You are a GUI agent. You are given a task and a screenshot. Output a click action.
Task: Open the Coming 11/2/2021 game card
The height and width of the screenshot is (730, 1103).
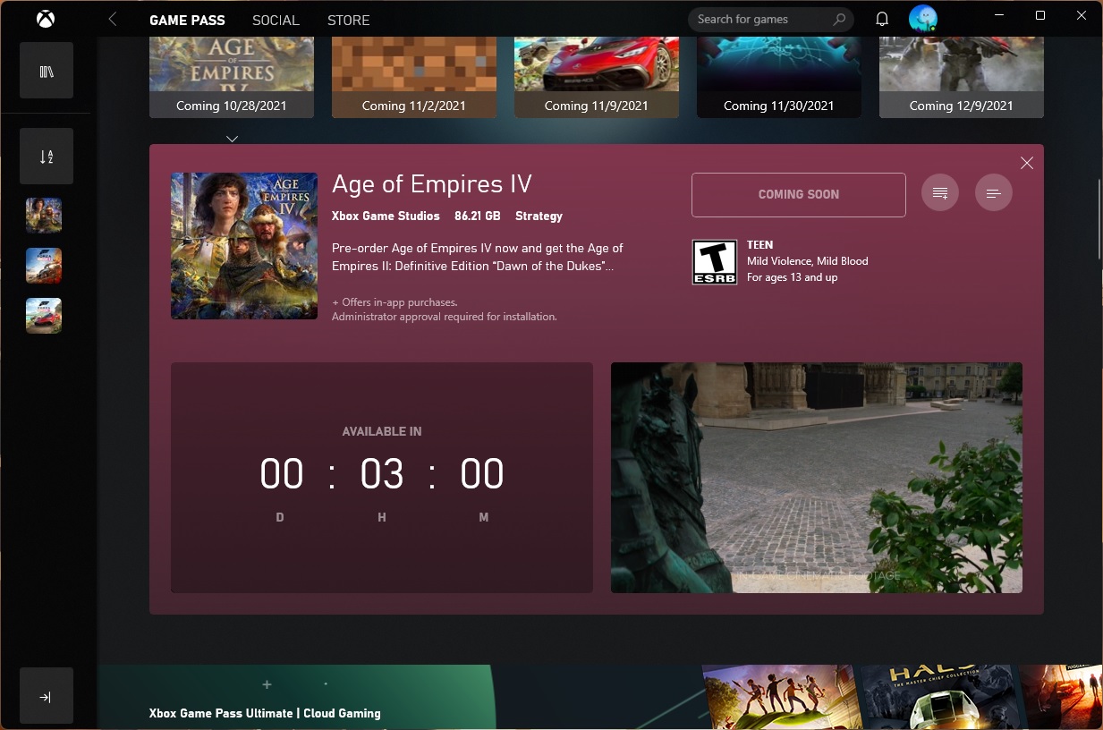pyautogui.click(x=414, y=77)
